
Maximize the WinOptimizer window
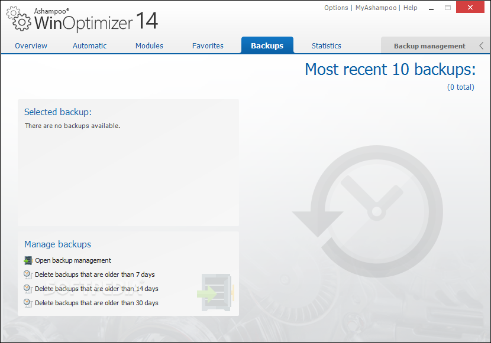448,8
